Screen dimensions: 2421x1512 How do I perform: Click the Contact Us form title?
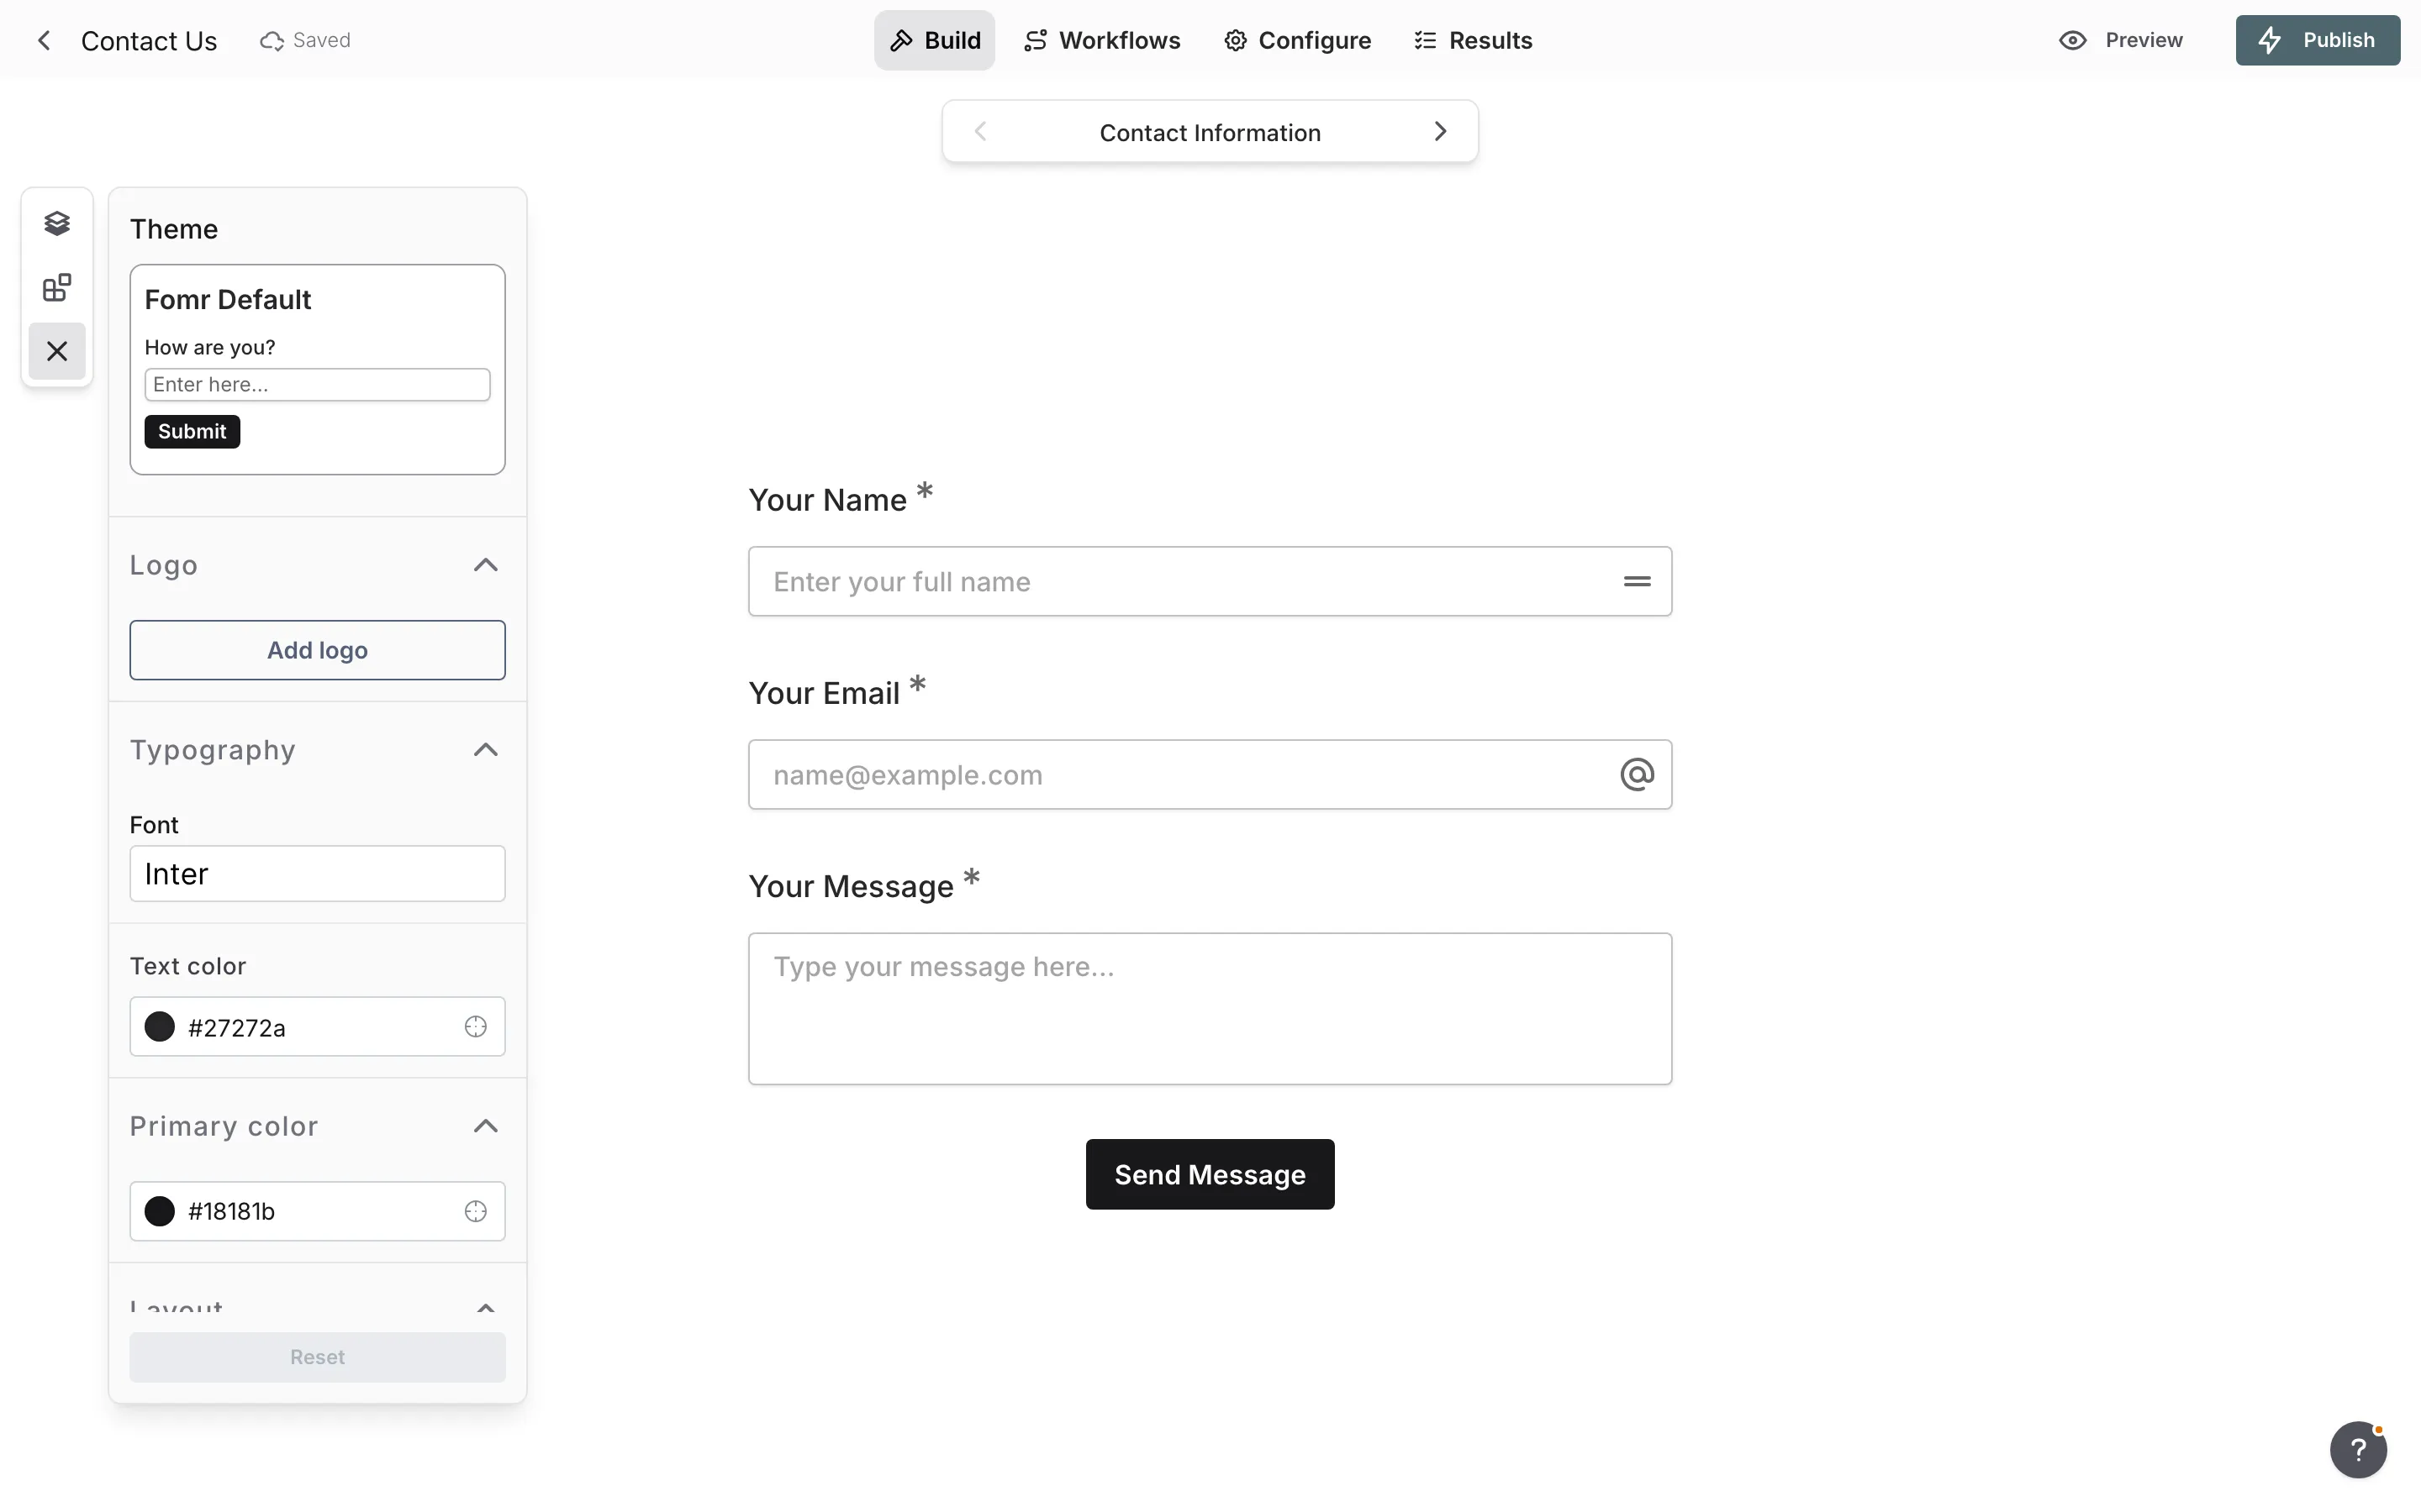(149, 41)
